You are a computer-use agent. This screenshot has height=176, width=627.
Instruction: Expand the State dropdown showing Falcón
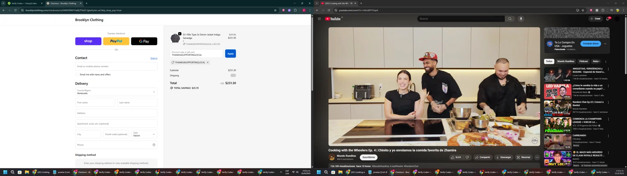pos(144,134)
